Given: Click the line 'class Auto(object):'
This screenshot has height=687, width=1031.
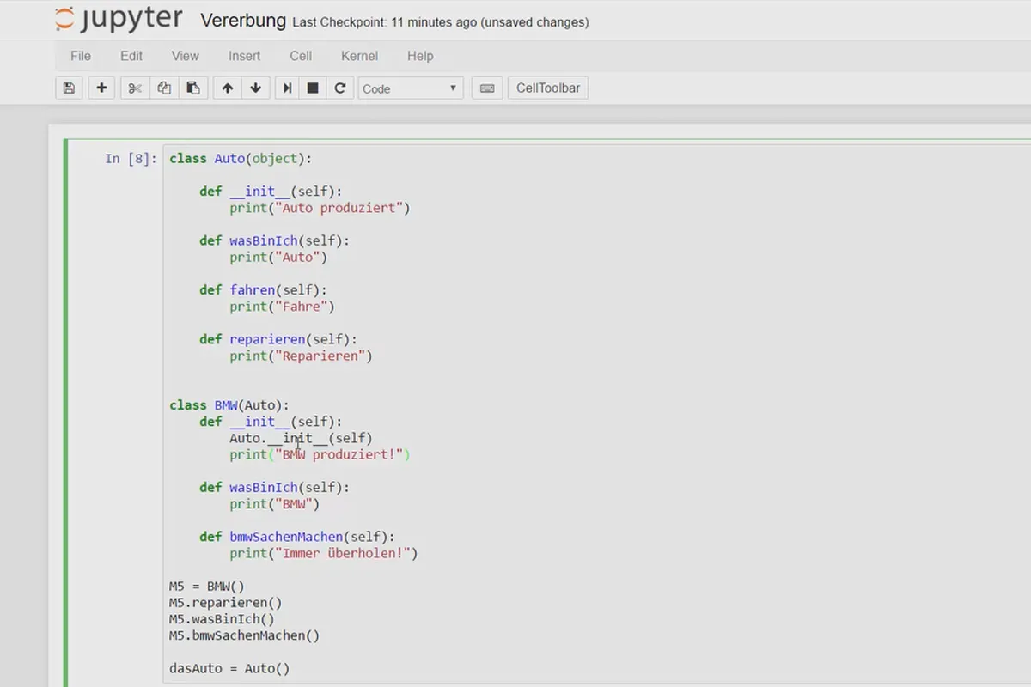Looking at the screenshot, I should coord(241,158).
